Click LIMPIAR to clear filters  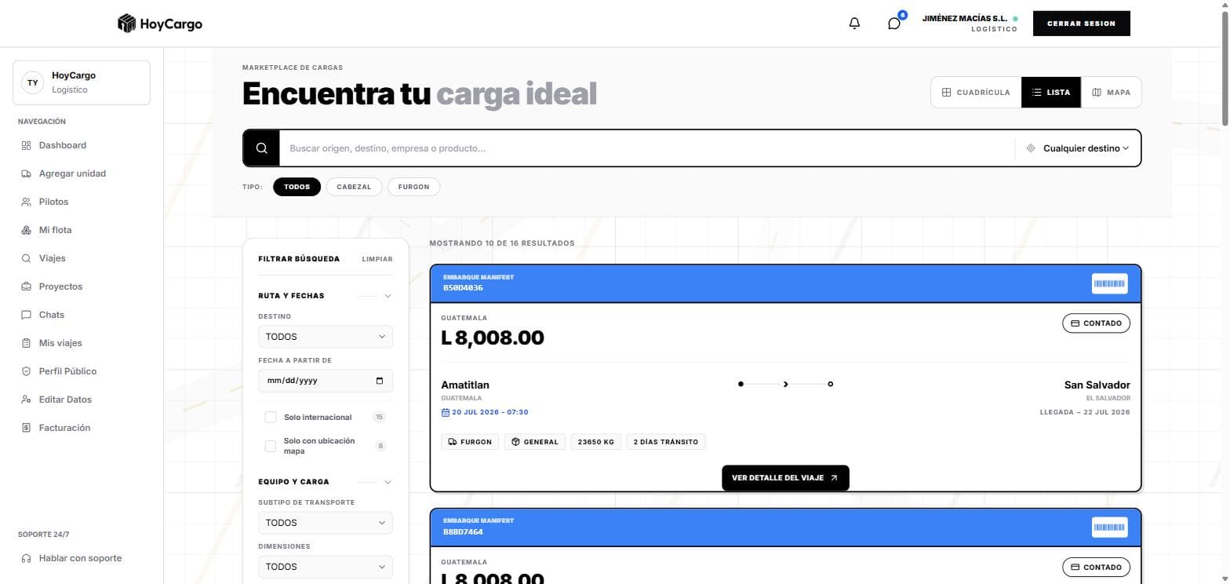click(377, 259)
